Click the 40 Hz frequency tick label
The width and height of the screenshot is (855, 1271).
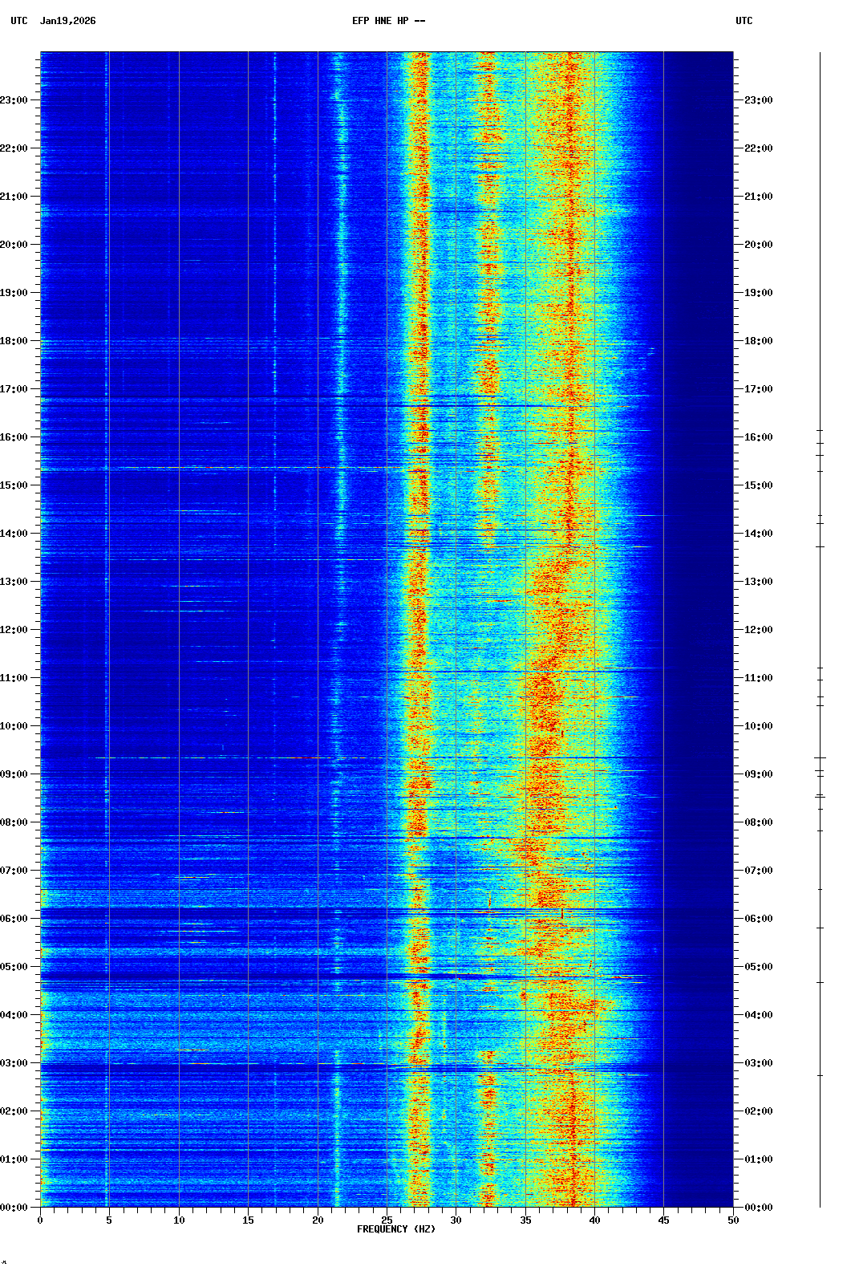tap(594, 1220)
